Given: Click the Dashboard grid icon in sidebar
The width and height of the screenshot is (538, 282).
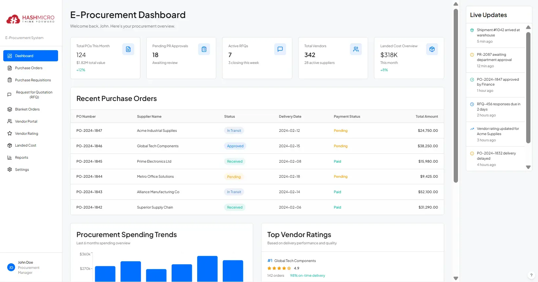Looking at the screenshot, I should point(10,56).
